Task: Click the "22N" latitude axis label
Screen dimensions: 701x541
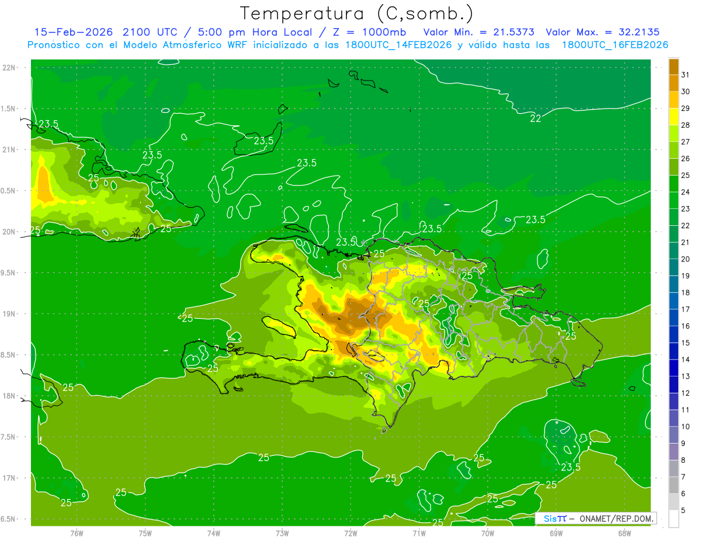Action: [8, 67]
